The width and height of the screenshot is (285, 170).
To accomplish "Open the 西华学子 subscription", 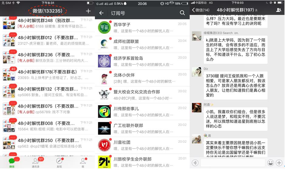I will (x=142, y=28).
